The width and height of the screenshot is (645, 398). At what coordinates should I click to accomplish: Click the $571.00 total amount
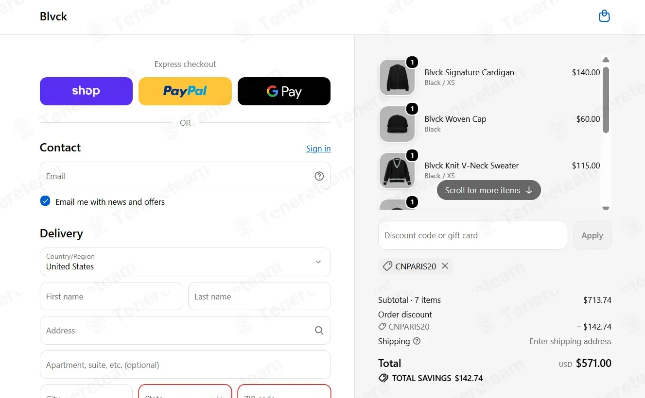click(593, 363)
